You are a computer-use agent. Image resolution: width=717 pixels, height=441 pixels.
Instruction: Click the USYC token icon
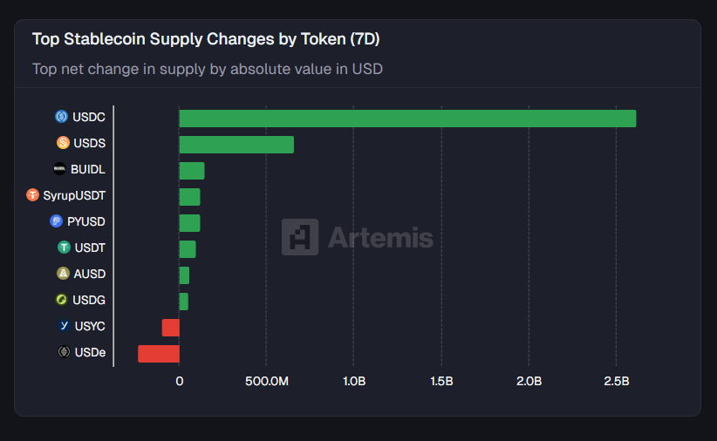point(64,326)
